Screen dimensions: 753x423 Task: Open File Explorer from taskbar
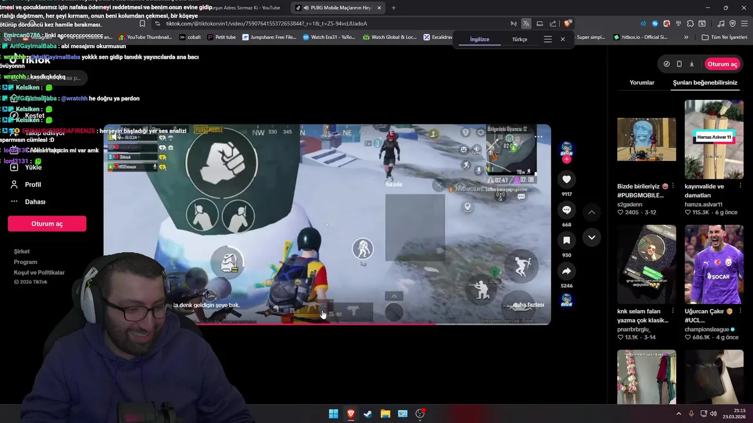point(385,414)
